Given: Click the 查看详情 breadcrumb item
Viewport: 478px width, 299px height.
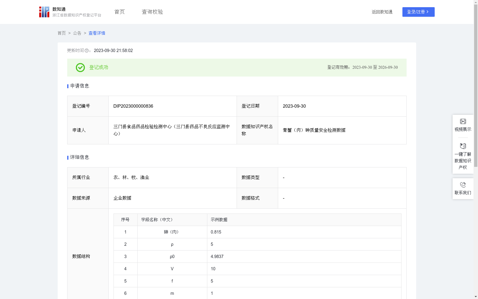Looking at the screenshot, I should (x=97, y=33).
